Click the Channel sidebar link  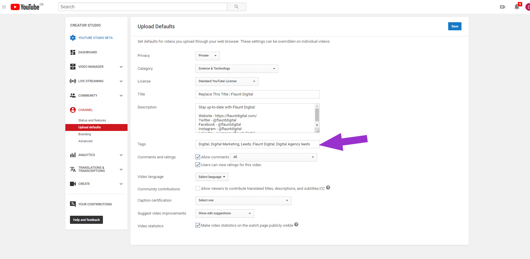point(86,110)
